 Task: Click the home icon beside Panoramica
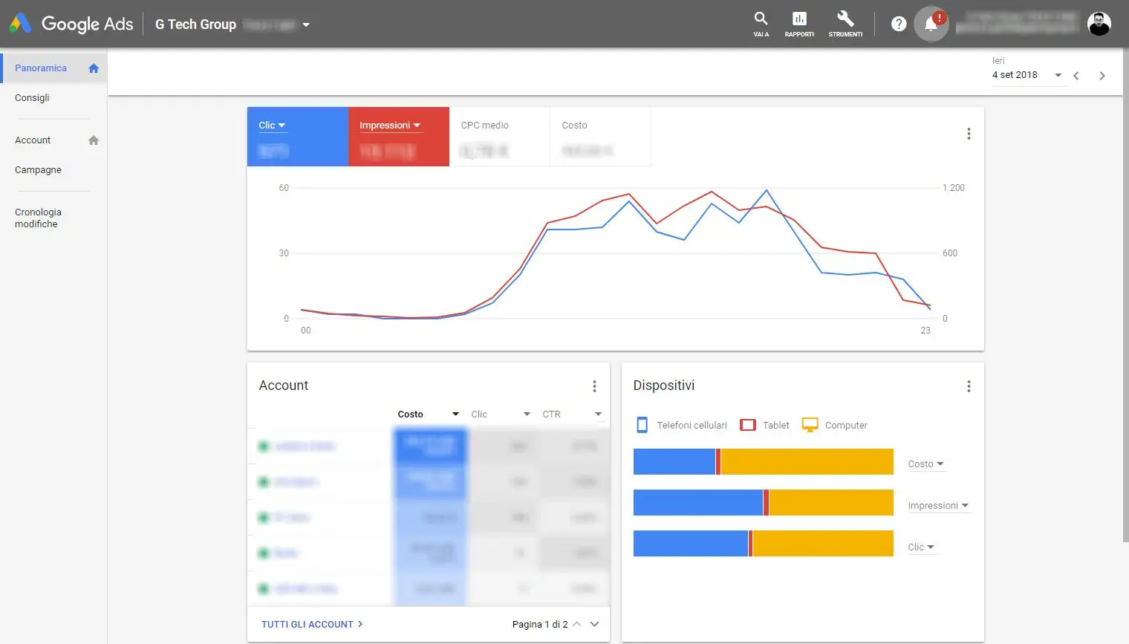pyautogui.click(x=94, y=68)
